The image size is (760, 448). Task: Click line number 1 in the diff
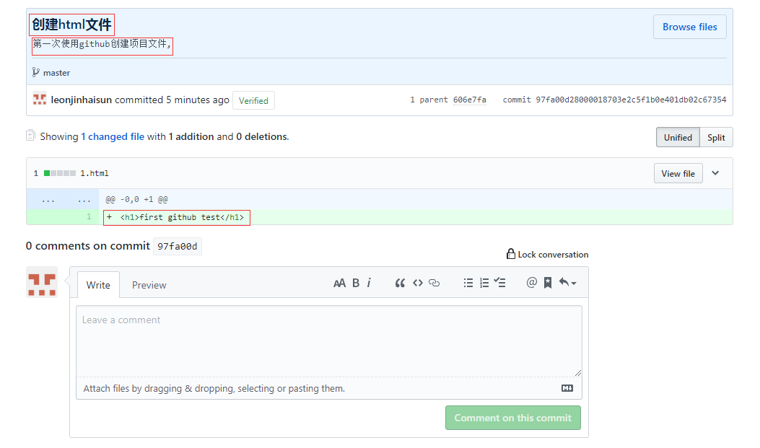coord(89,216)
